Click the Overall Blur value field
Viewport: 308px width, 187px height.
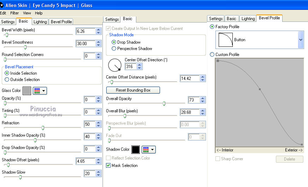[190, 112]
